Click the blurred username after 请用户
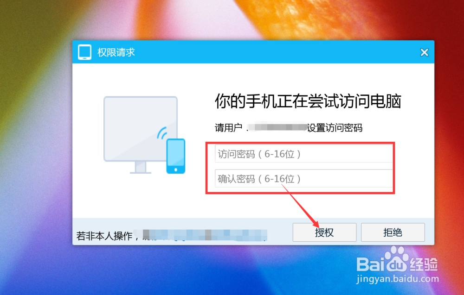The width and height of the screenshot is (464, 295). pos(277,127)
